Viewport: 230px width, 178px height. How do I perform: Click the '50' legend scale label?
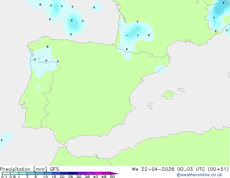(x=112, y=177)
